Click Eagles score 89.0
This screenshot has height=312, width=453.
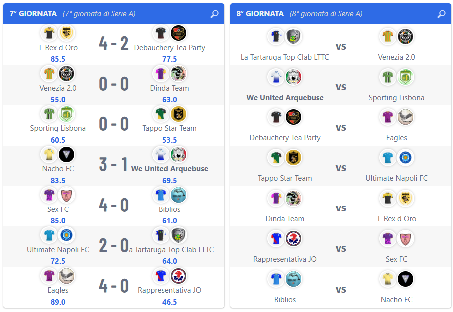tap(58, 302)
